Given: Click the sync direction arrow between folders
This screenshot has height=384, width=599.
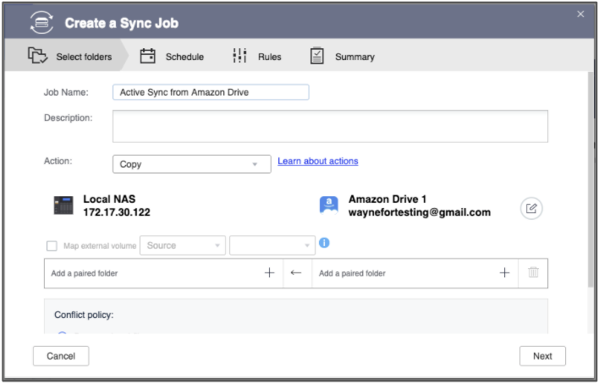Looking at the screenshot, I should [x=295, y=273].
